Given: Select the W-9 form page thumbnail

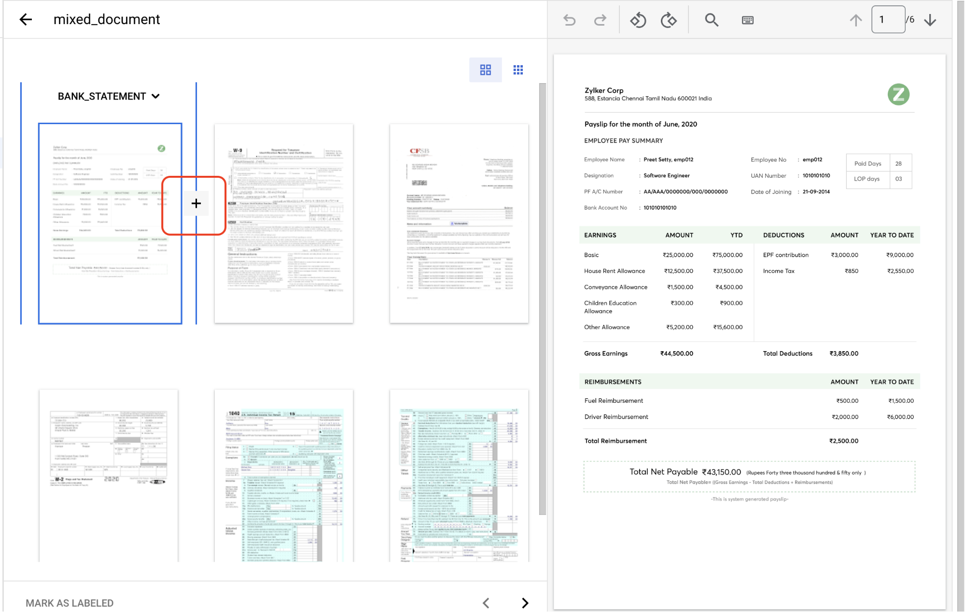Looking at the screenshot, I should (x=284, y=223).
